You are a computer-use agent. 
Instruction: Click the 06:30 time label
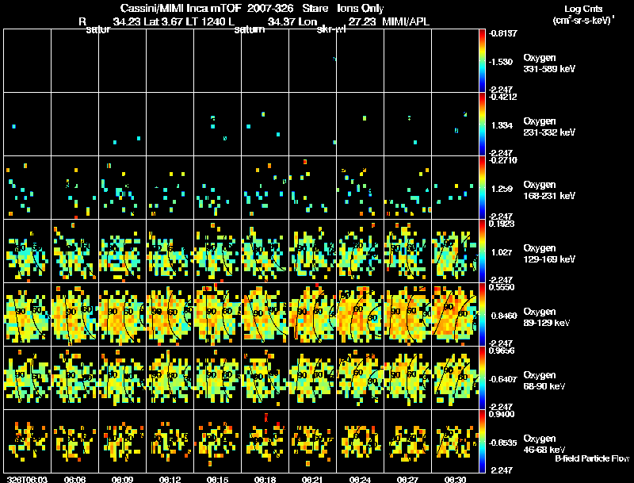455,479
